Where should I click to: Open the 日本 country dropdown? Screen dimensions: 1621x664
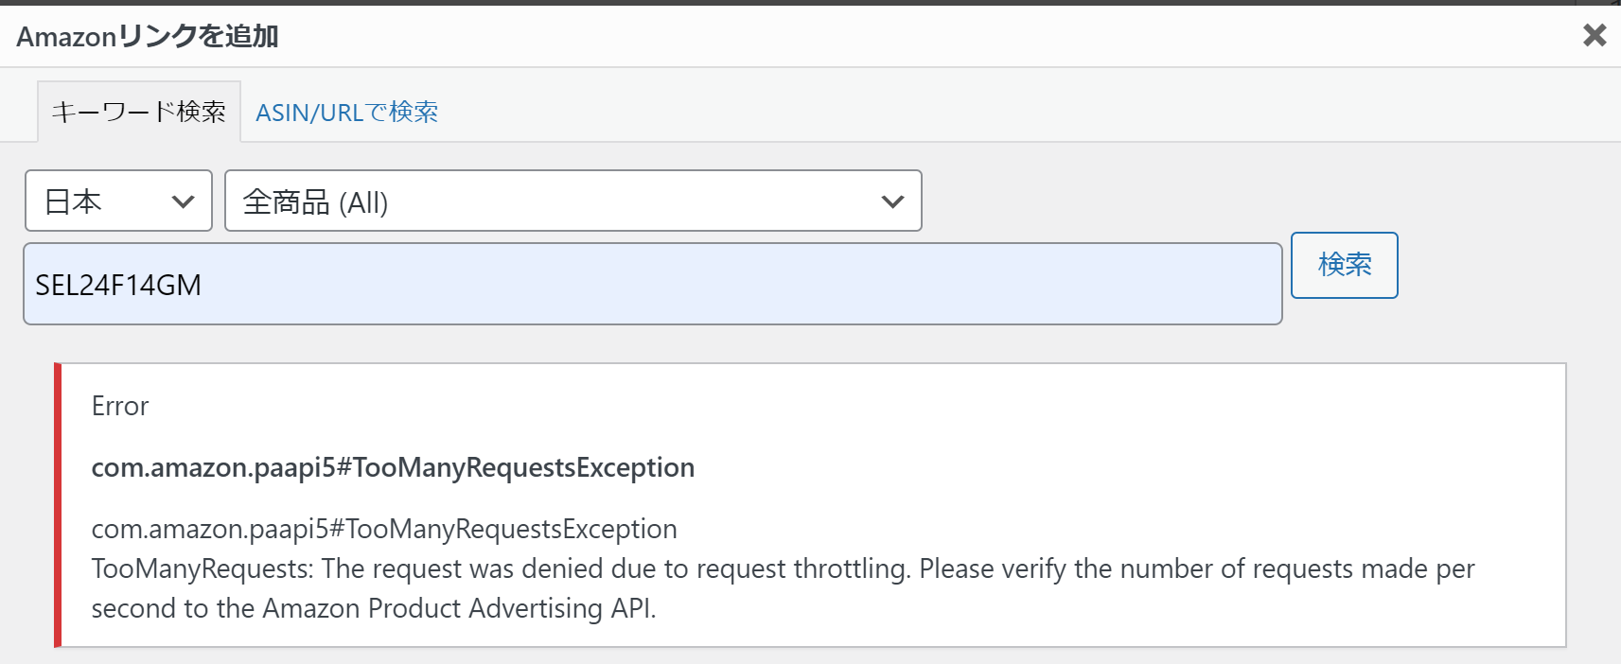click(x=118, y=201)
